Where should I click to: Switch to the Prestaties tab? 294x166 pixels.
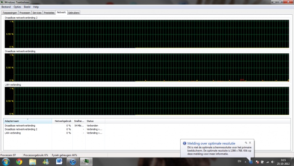(x=49, y=13)
